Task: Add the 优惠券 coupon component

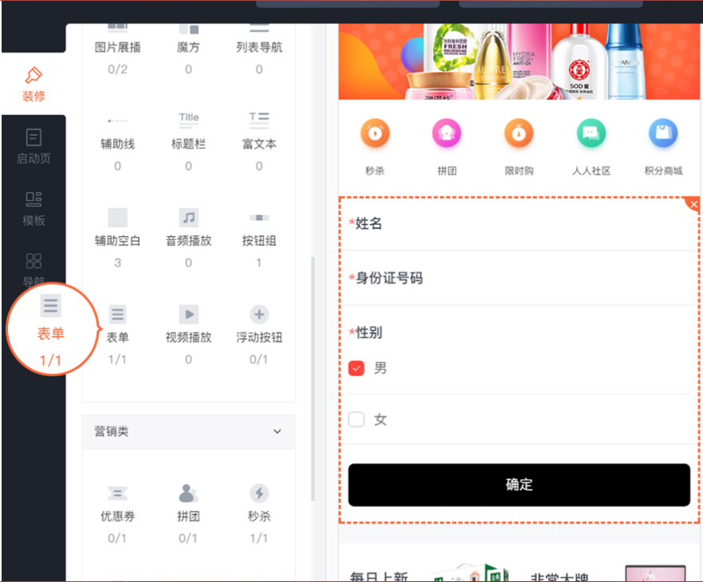Action: click(x=117, y=516)
